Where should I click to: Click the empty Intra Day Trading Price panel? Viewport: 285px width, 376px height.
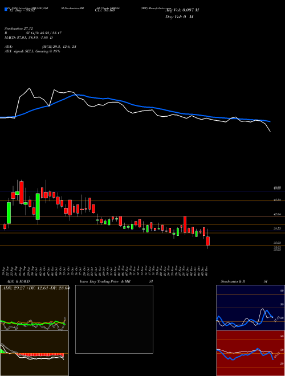(x=114, y=319)
